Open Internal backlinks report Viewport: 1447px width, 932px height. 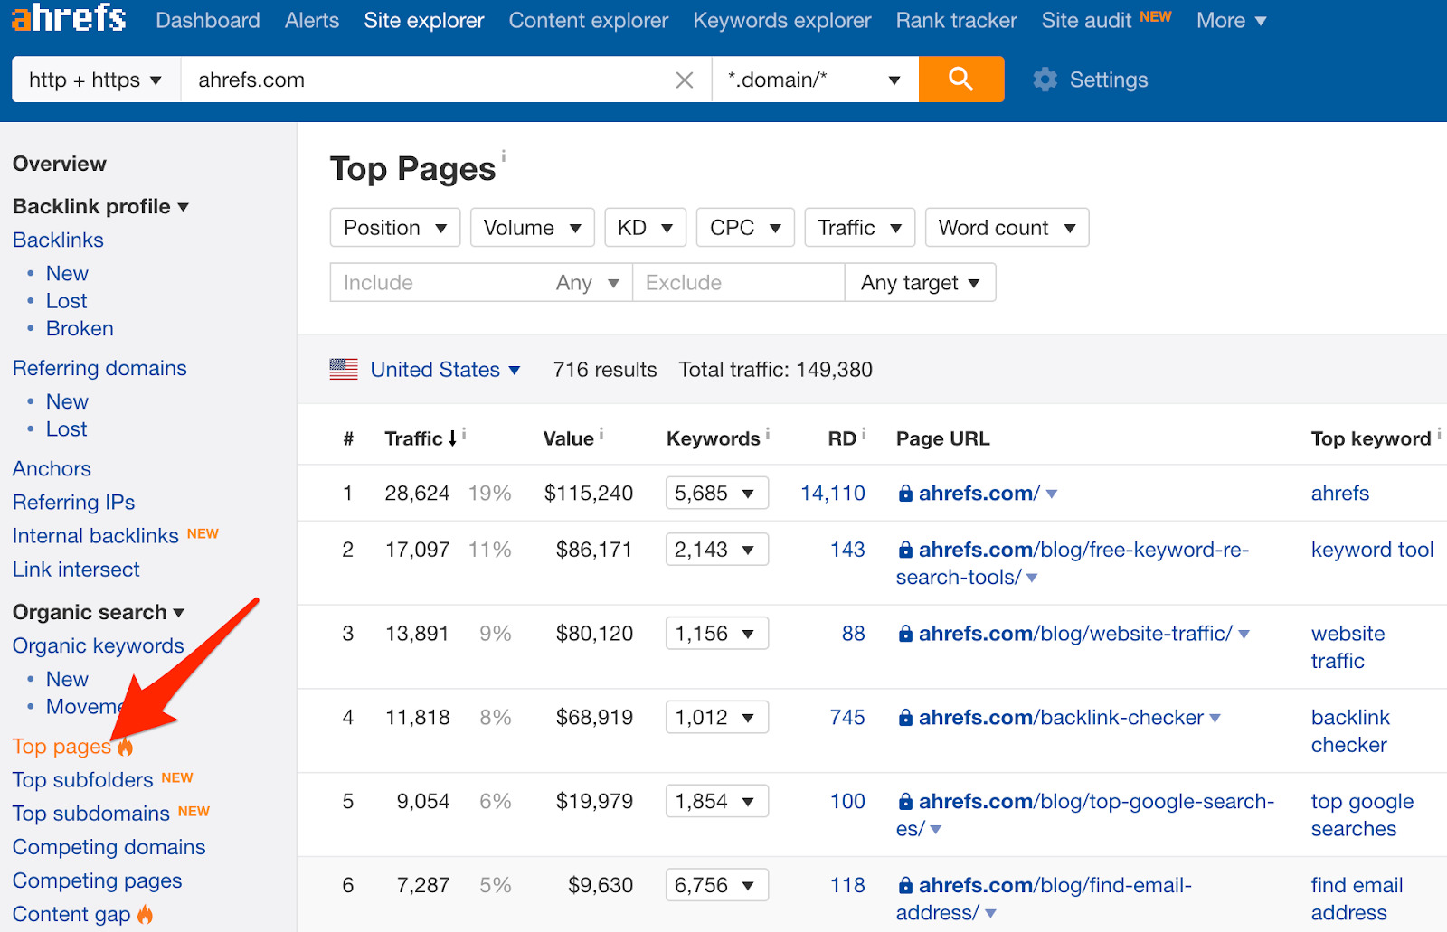96,536
